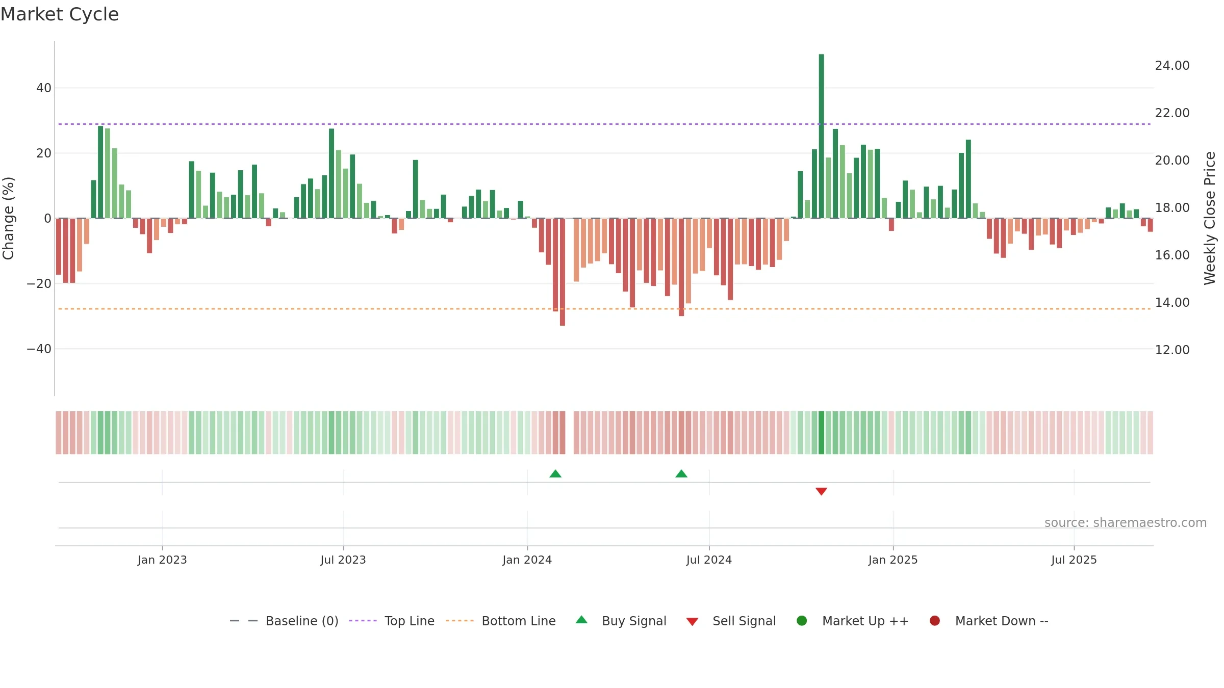Select the second buy signal marker before Jul 2024
Screen dimensions: 1224x688
pyautogui.click(x=681, y=474)
